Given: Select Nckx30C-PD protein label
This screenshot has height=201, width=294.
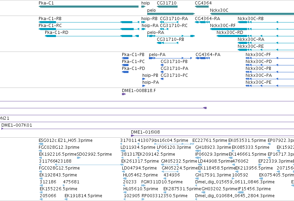Looking at the screenshot, I should (x=259, y=62).
